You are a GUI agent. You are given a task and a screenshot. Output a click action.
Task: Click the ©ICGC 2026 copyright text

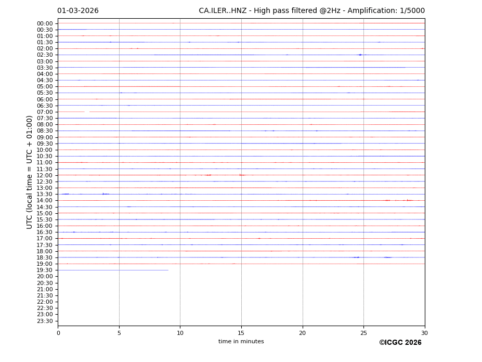click(x=400, y=343)
